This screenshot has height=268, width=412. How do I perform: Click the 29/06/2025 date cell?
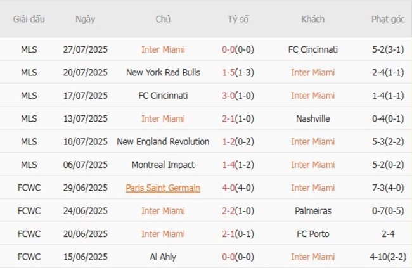point(86,188)
